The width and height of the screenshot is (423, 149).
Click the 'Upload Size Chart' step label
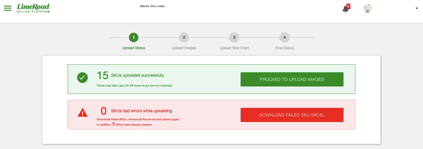[234, 48]
